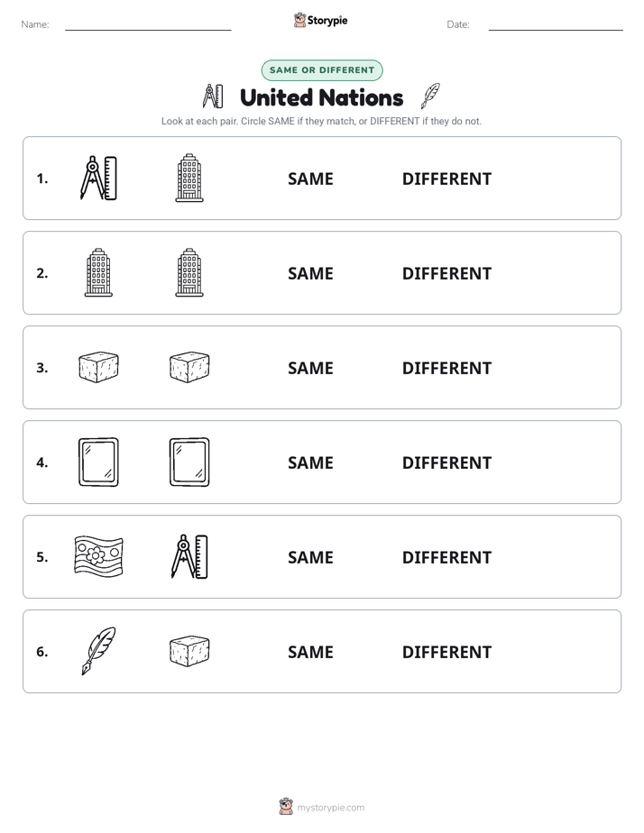Choose SAME for pair number 2
This screenshot has height=833, width=644.
[x=310, y=273]
